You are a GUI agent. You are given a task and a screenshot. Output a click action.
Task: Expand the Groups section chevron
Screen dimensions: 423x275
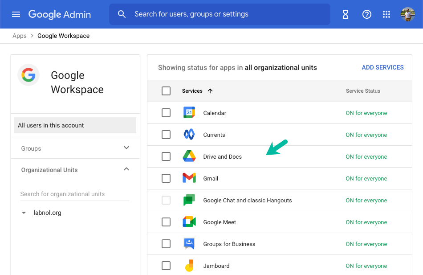[126, 148]
